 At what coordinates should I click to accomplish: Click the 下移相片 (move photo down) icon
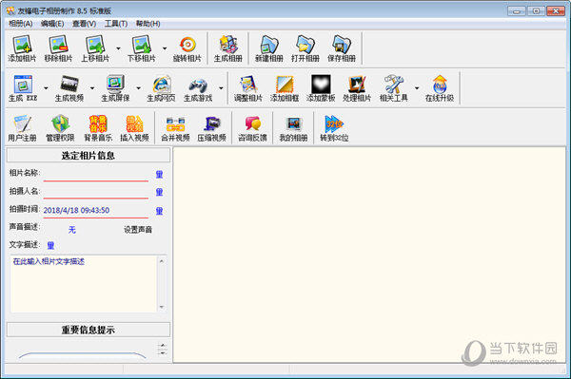[141, 48]
